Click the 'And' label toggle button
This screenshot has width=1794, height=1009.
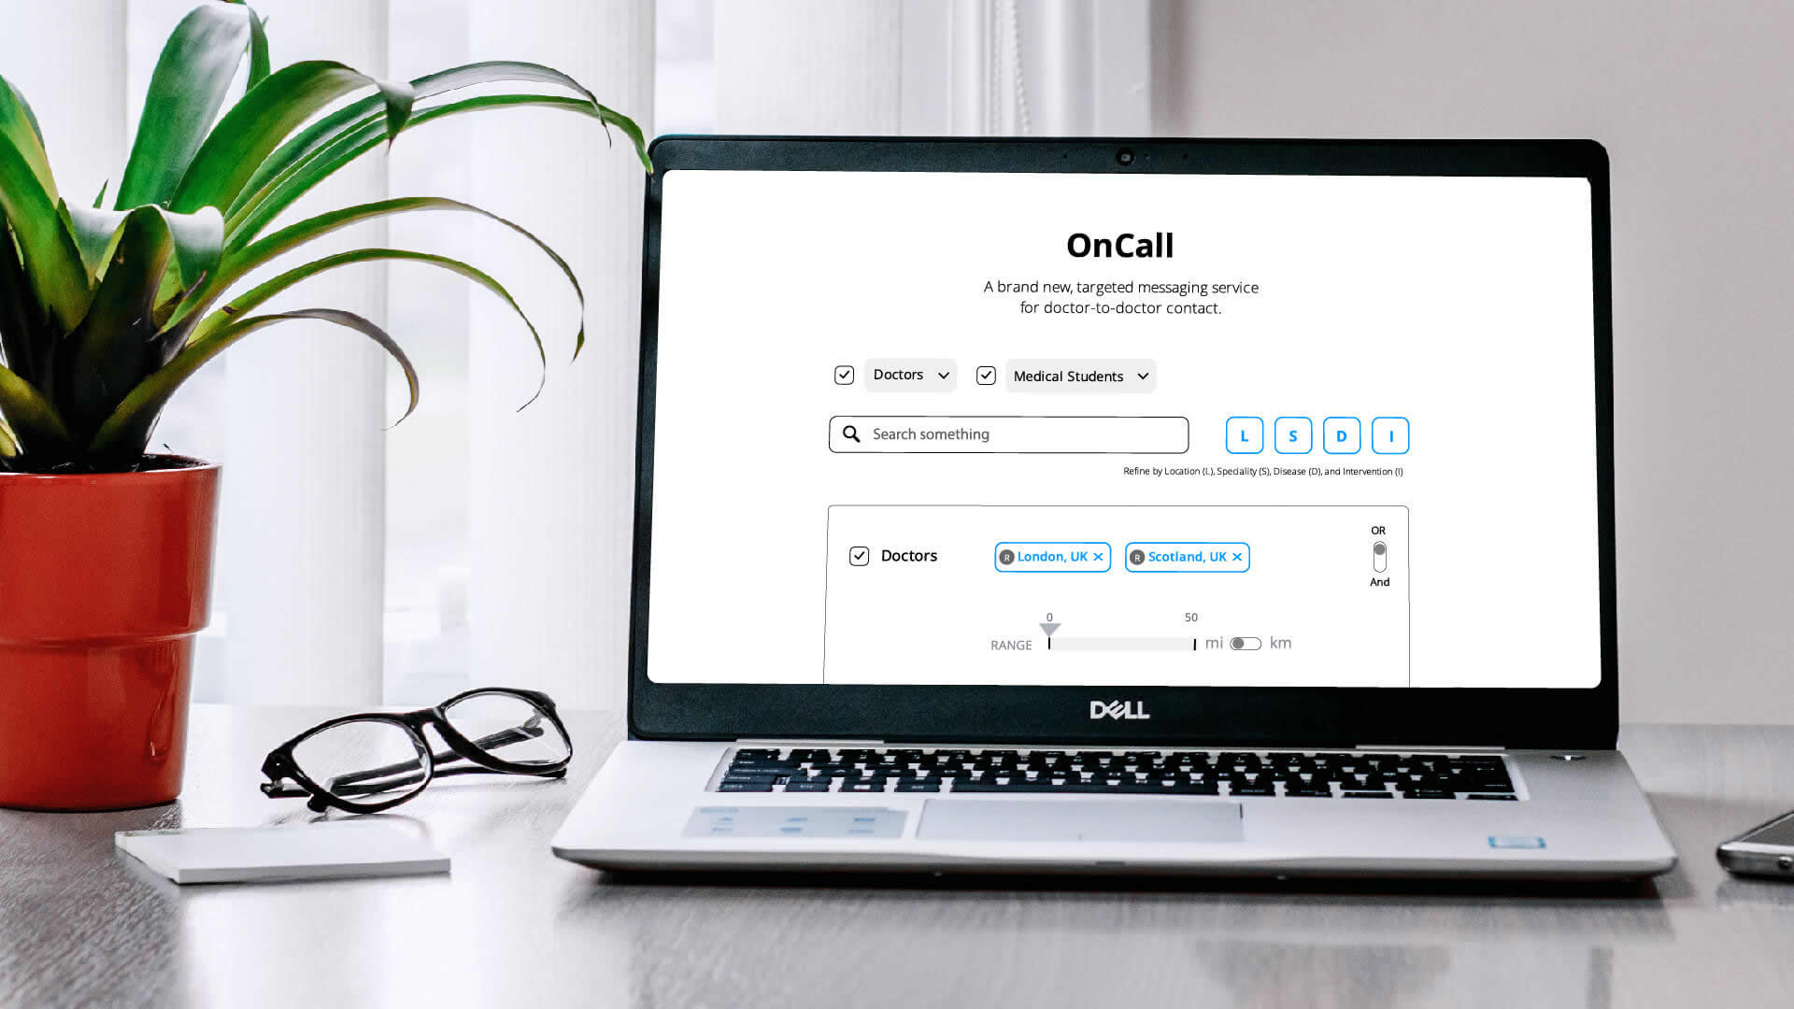[1380, 581]
